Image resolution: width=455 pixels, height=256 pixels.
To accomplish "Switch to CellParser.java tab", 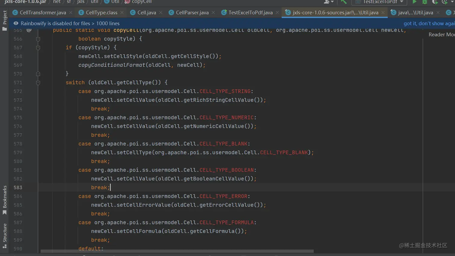I will click(x=192, y=13).
